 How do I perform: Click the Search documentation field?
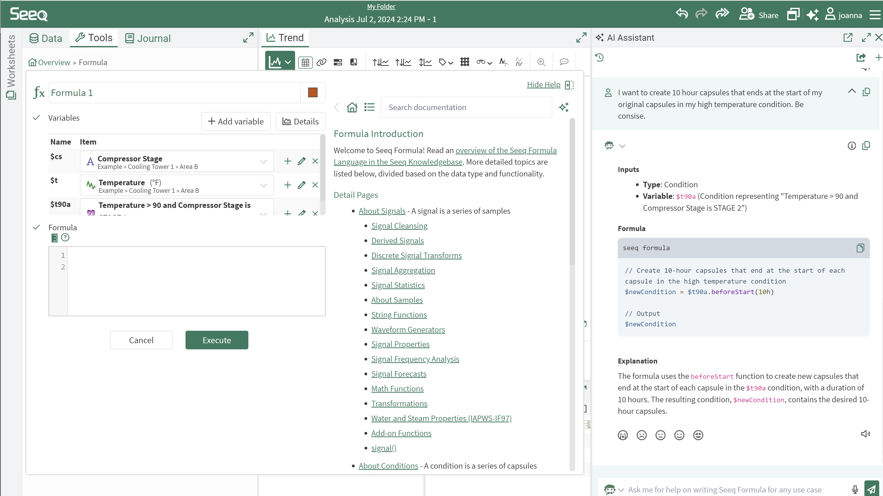tap(466, 107)
